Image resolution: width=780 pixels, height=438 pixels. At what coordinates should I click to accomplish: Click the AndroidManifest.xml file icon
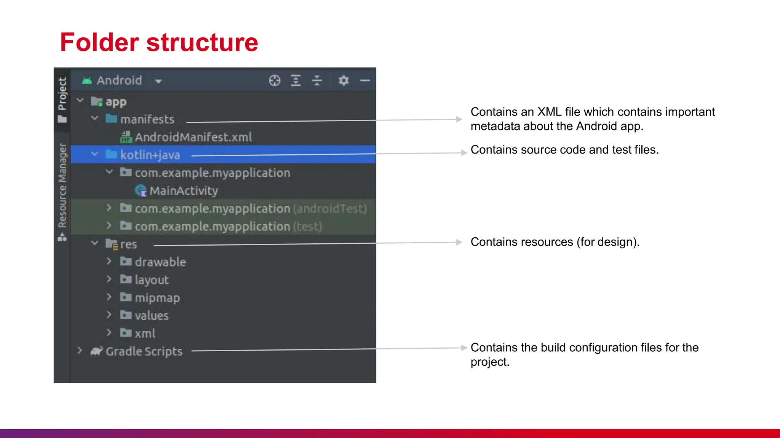[126, 137]
